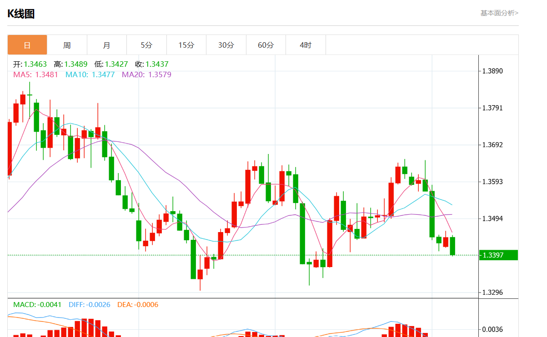
Task: Click the 1.3791 price axis label
Action: [x=492, y=108]
